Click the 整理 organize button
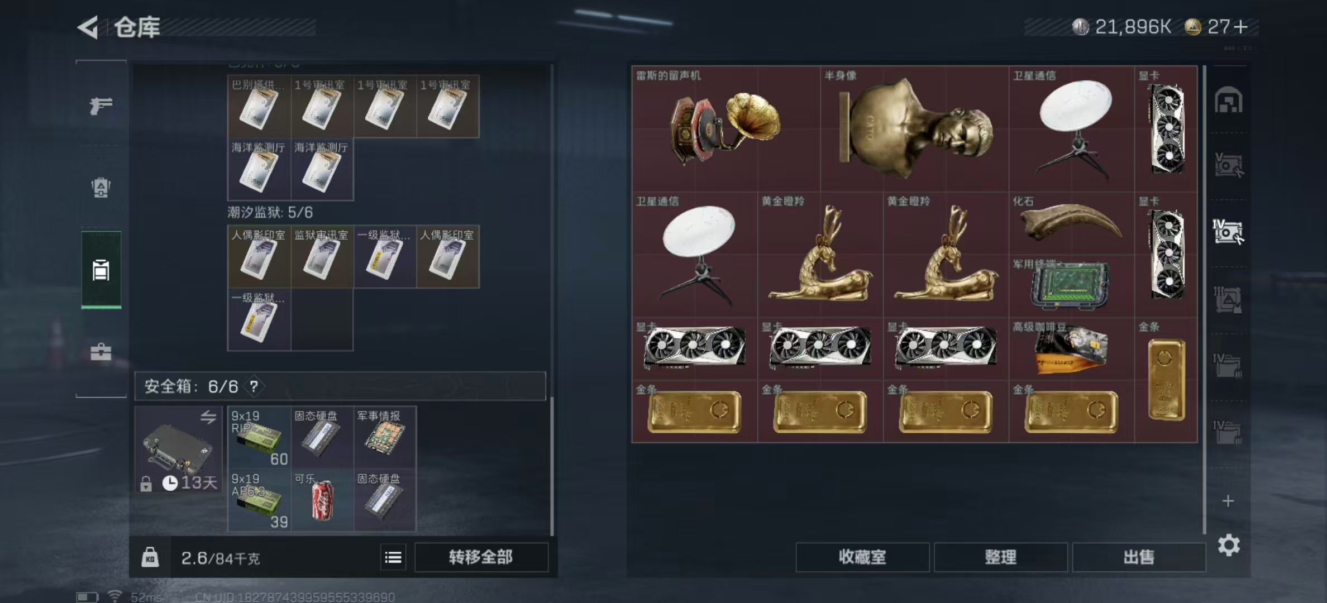This screenshot has width=1327, height=603. pos(1000,557)
